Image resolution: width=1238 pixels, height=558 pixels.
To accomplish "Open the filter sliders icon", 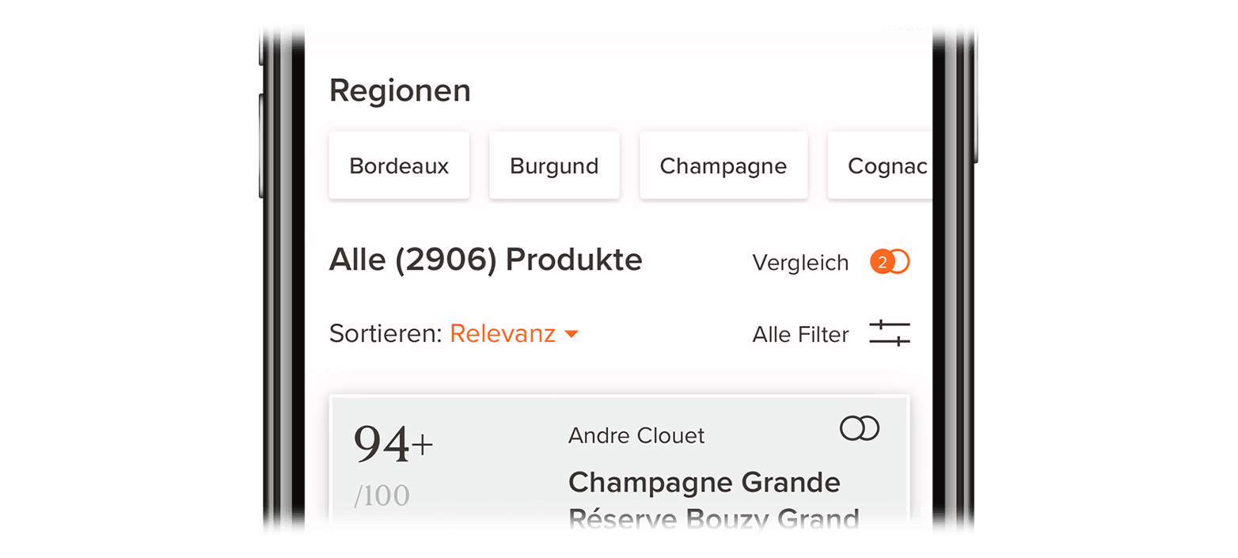I will pos(890,333).
